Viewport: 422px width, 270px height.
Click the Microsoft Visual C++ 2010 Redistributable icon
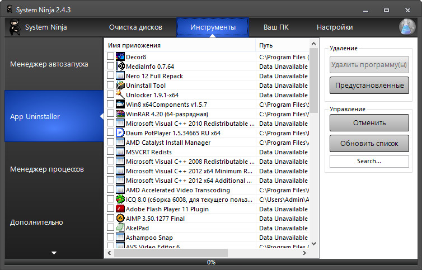(120, 123)
